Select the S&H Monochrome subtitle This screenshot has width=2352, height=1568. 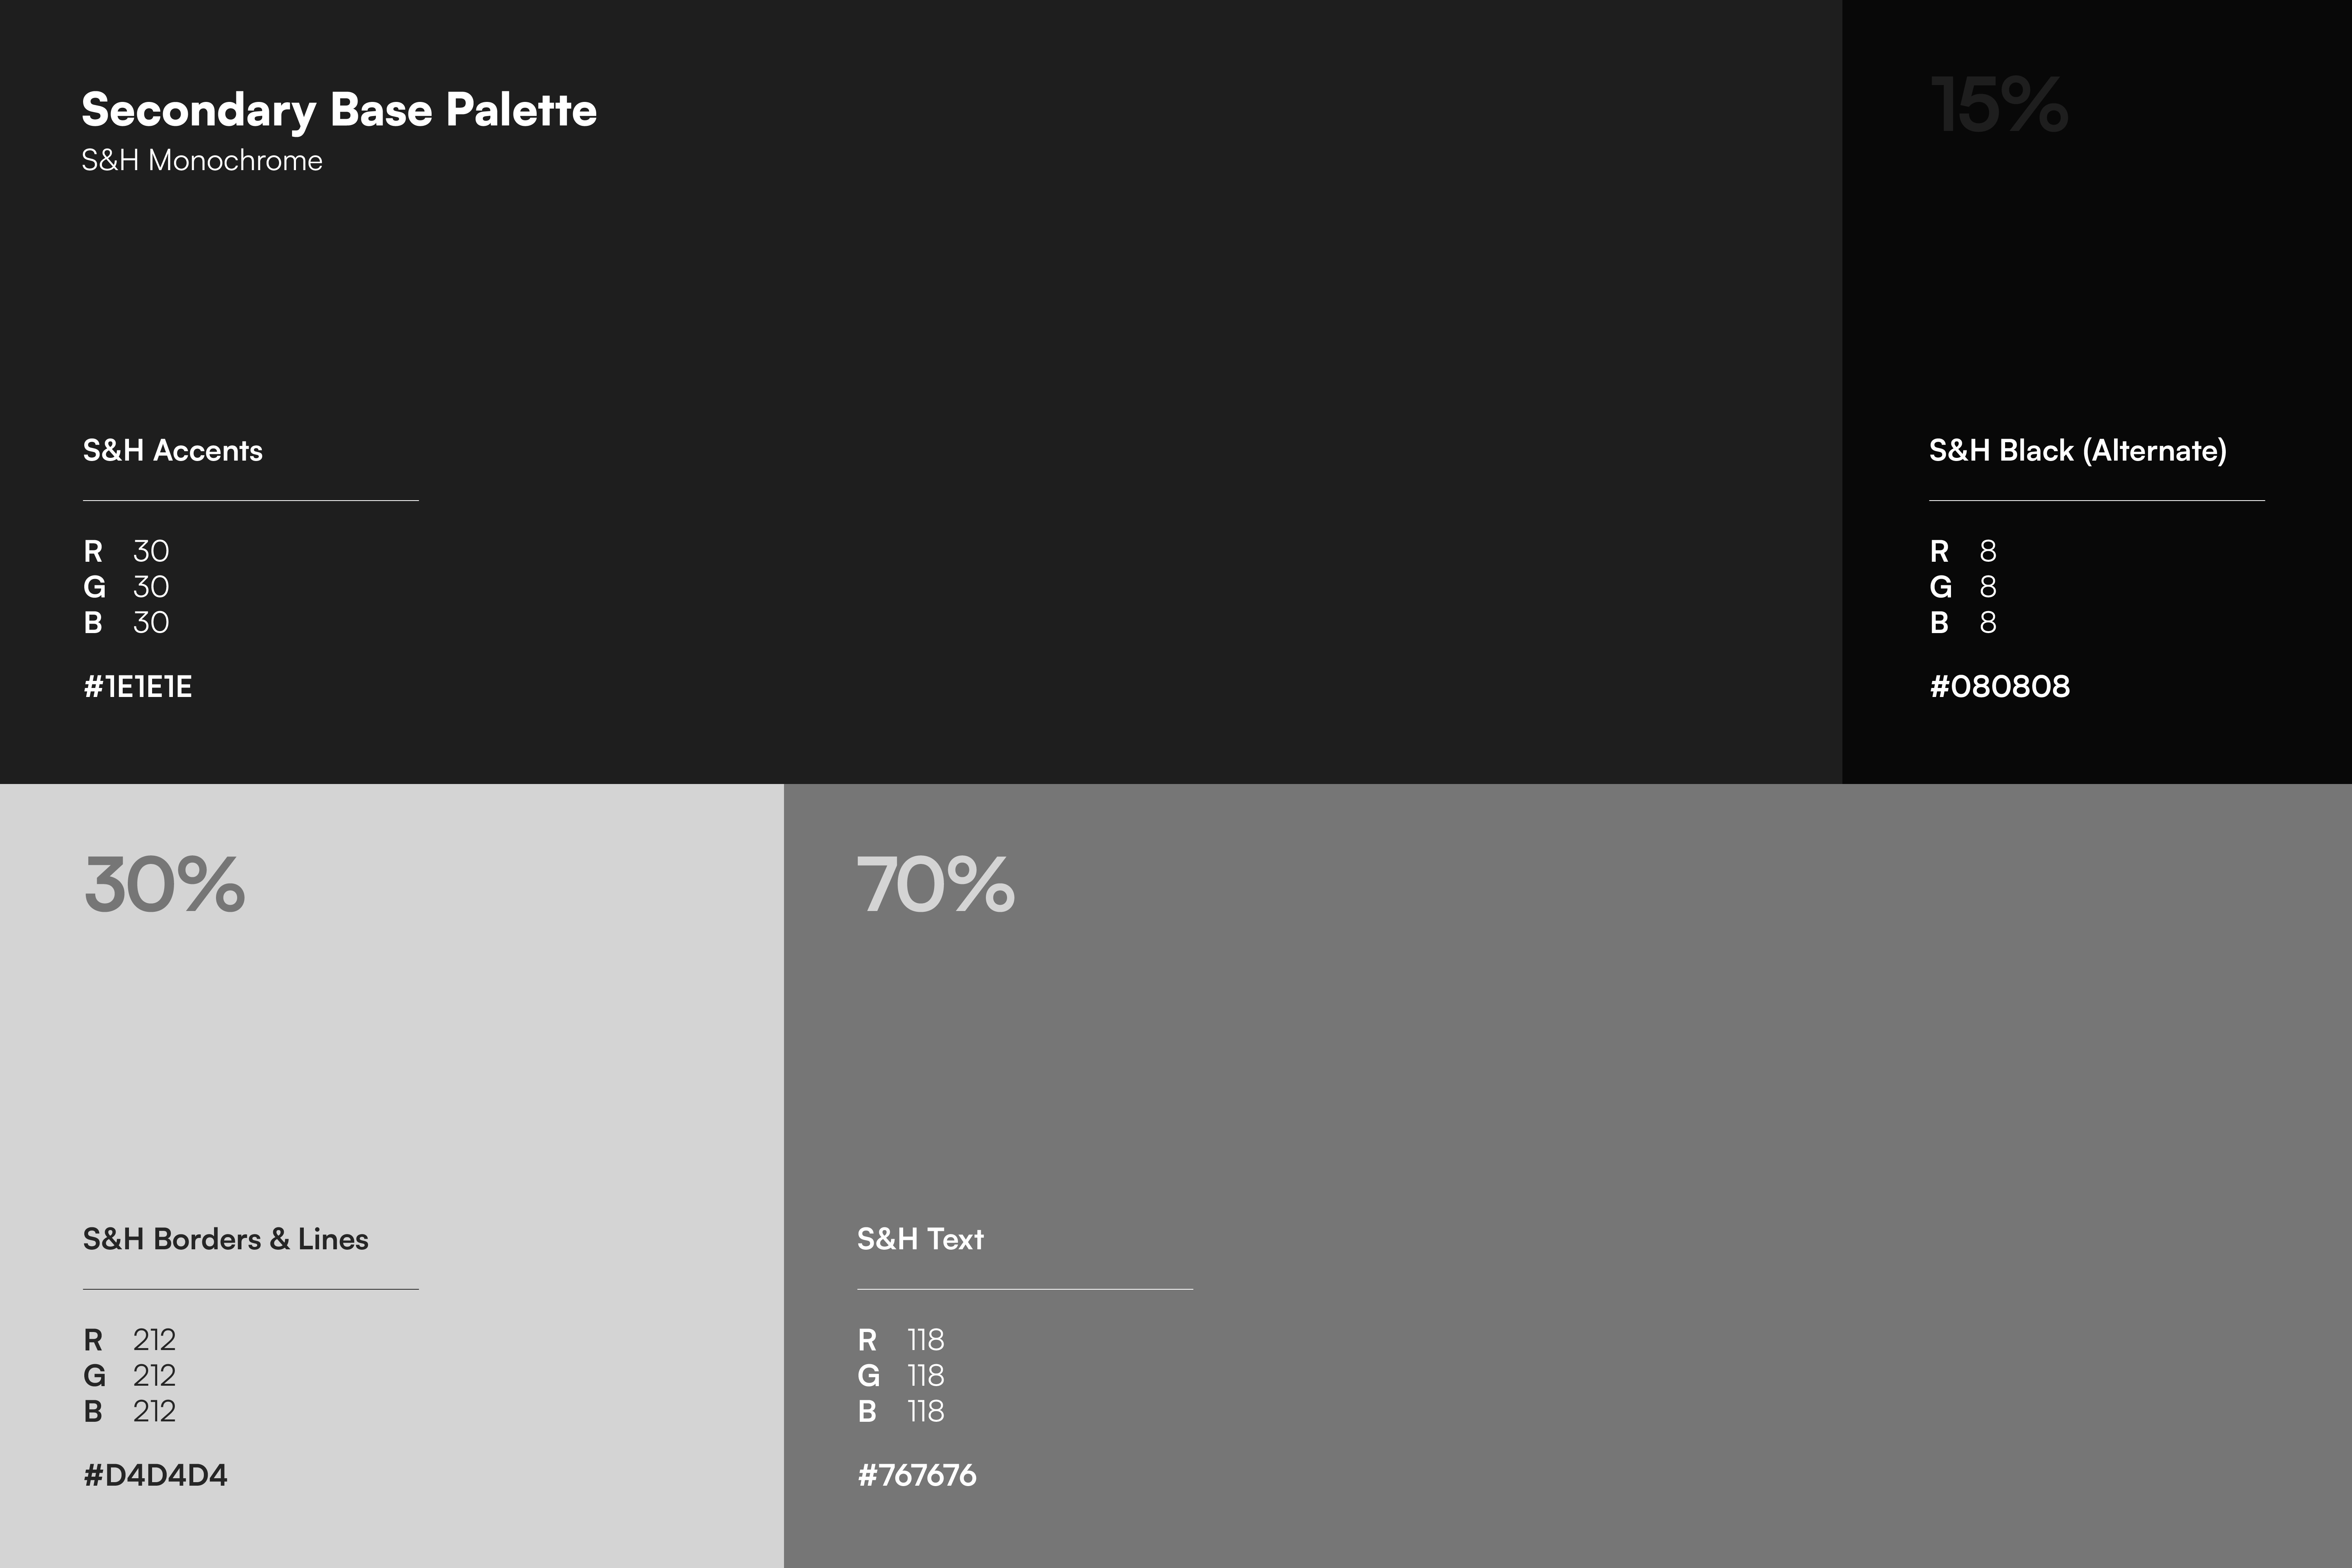202,161
